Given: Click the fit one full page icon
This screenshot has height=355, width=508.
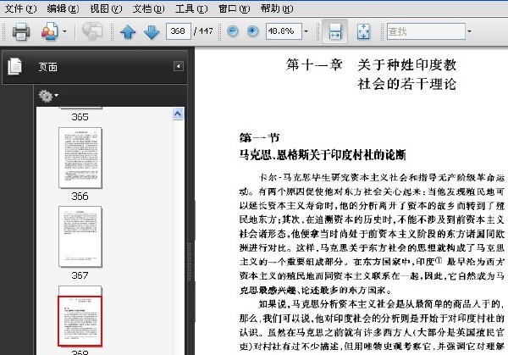Looking at the screenshot, I should (363, 31).
